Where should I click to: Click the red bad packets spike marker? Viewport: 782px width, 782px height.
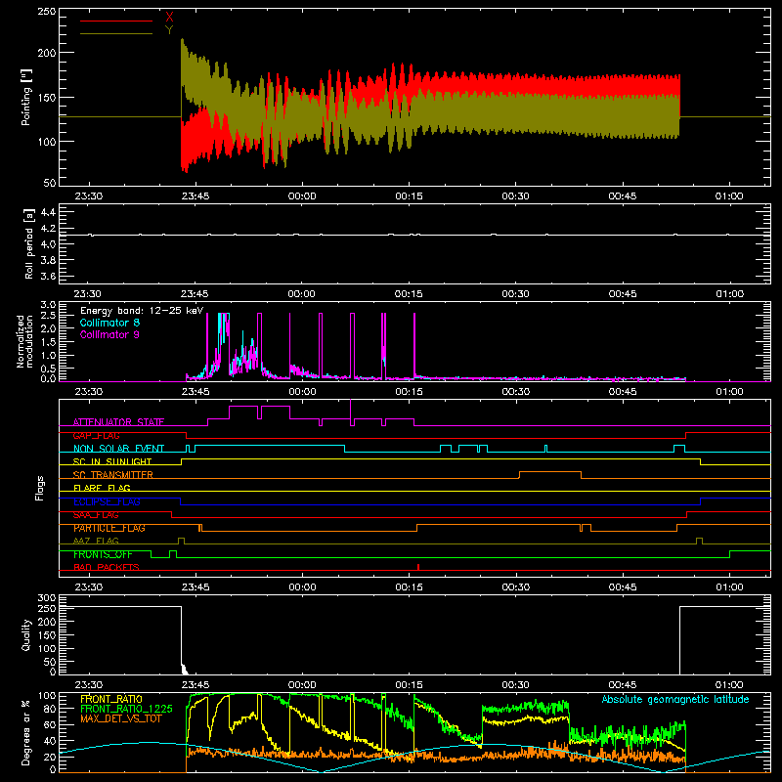[x=418, y=567]
